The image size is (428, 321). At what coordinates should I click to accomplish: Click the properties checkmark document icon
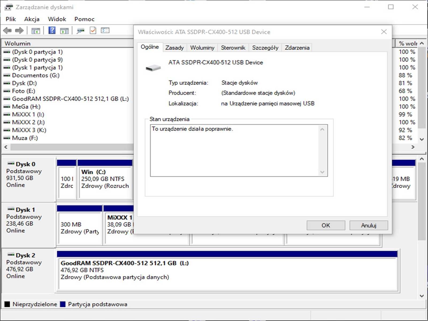pos(93,30)
